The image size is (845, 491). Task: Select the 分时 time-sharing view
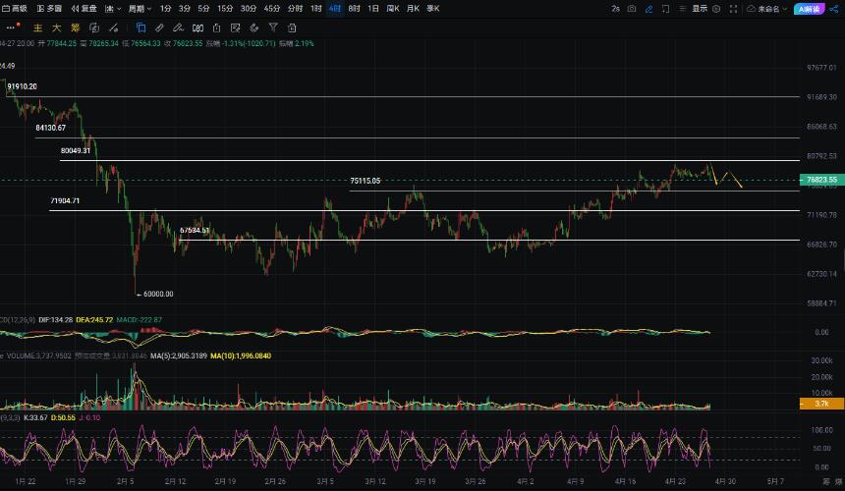coord(295,9)
